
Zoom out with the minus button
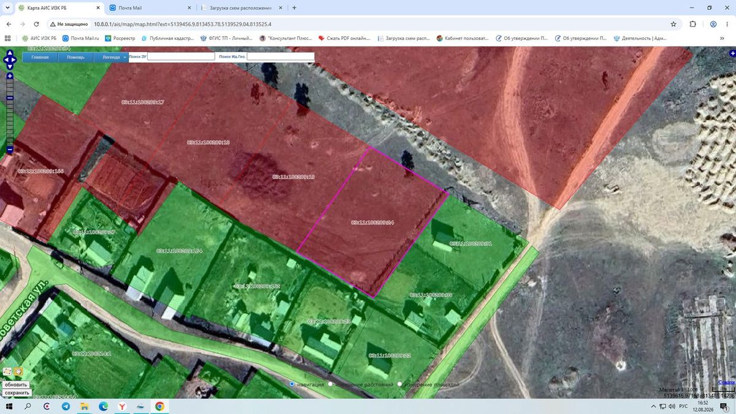(10, 149)
